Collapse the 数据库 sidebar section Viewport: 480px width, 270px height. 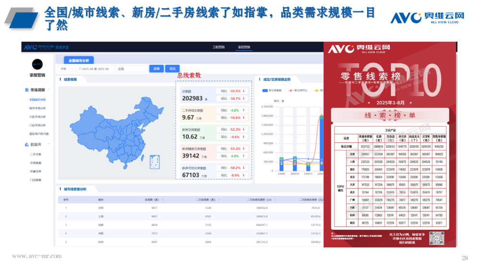[x=50, y=144]
